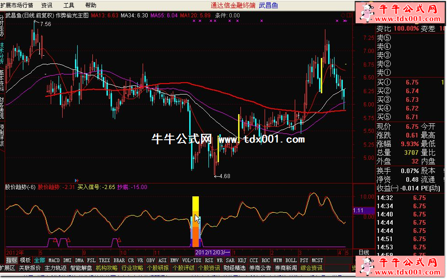Switch indicator to BRAR
Viewport: 447px width, 279px height.
(x=119, y=260)
